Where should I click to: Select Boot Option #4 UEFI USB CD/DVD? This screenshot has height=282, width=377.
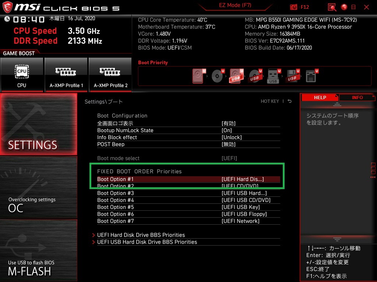(x=188, y=200)
